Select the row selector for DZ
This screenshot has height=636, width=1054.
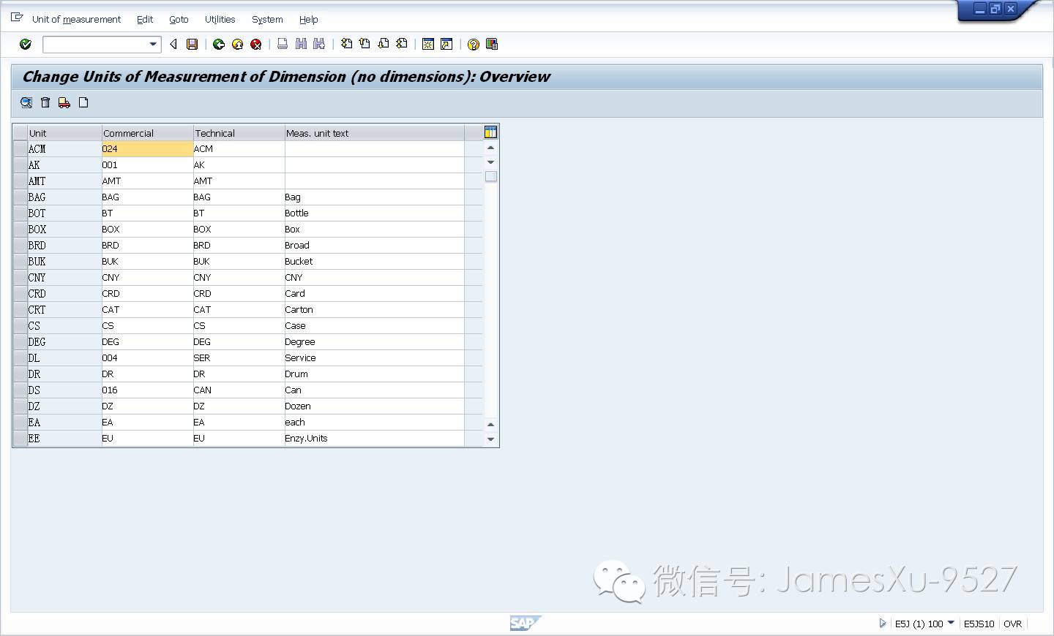click(x=20, y=406)
